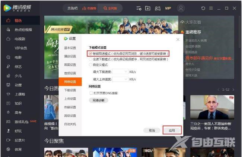The height and width of the screenshot is (157, 242).
Task: Select the 网络设置 settings tab
Action: 70,81
